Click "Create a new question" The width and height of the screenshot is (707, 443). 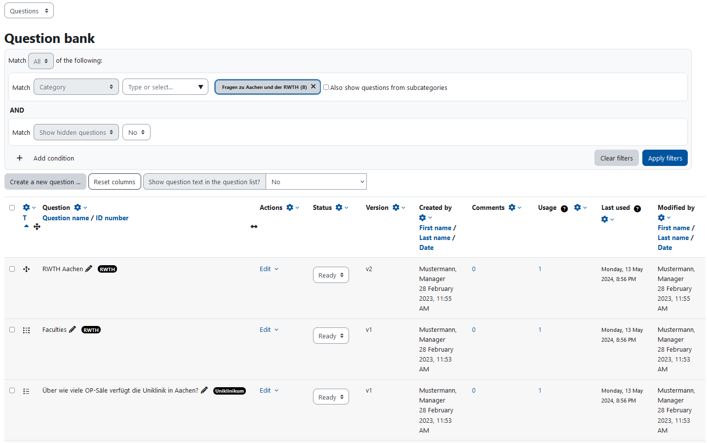[x=45, y=181]
